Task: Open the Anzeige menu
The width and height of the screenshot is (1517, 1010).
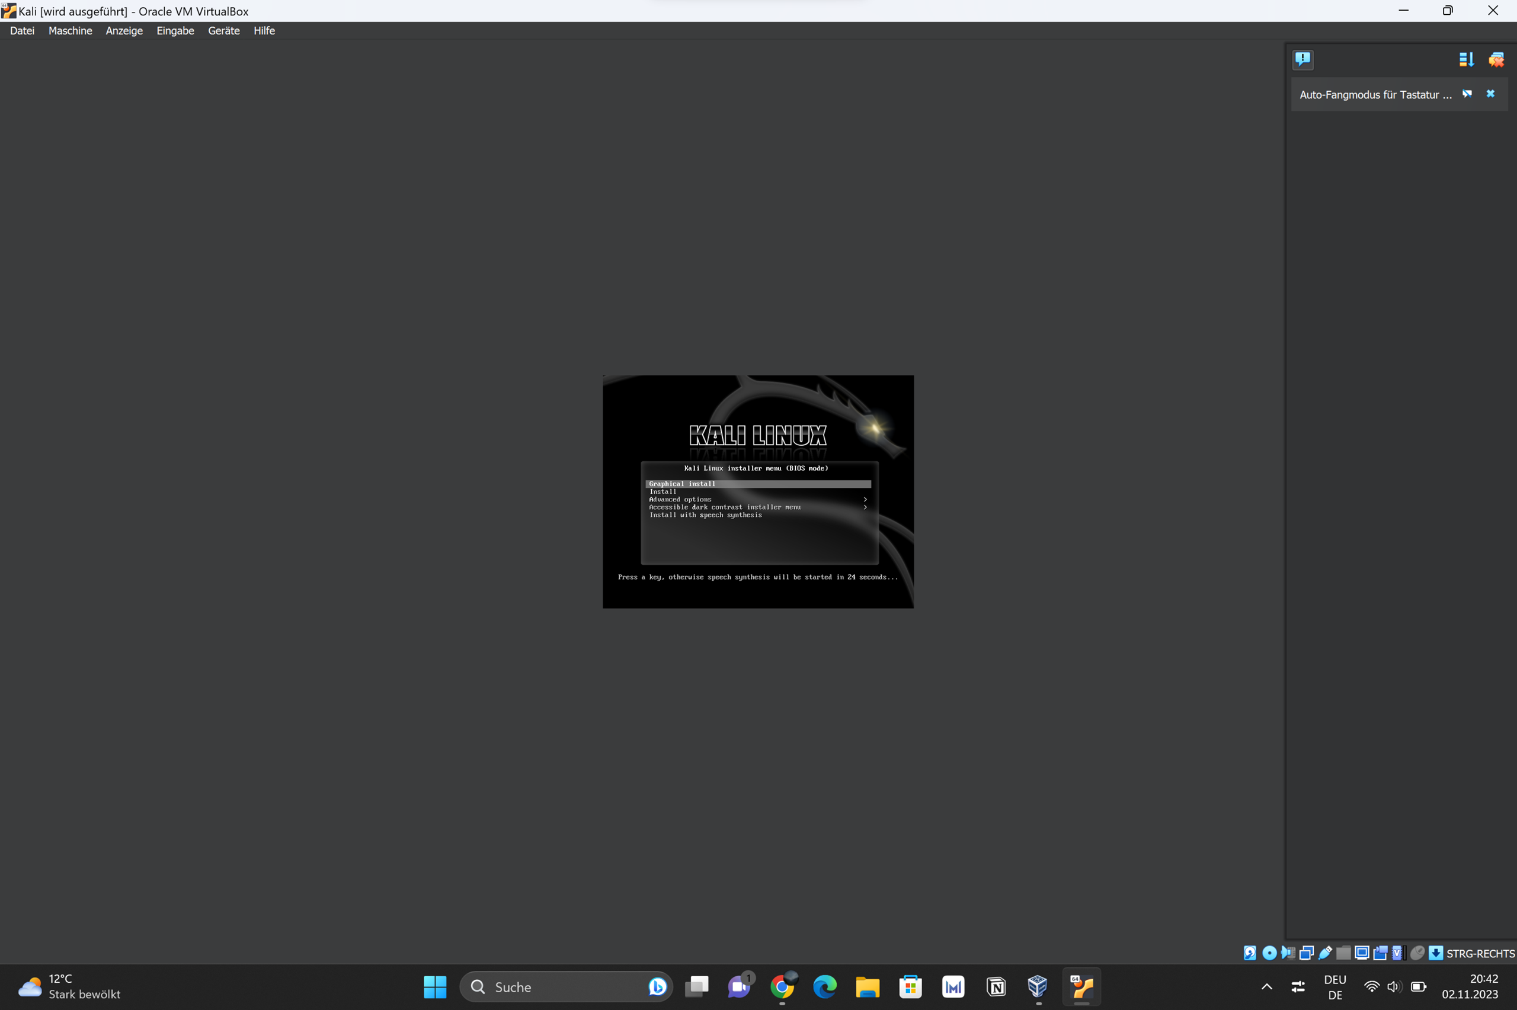Action: click(124, 30)
